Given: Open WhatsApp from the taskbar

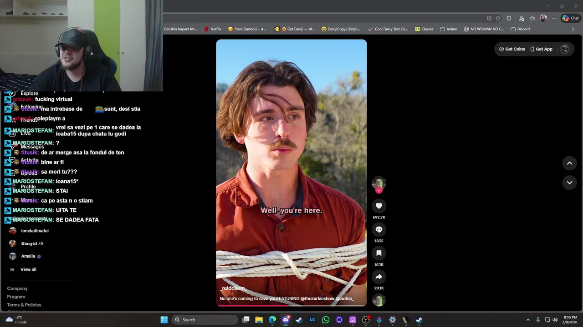Looking at the screenshot, I should tap(326, 320).
